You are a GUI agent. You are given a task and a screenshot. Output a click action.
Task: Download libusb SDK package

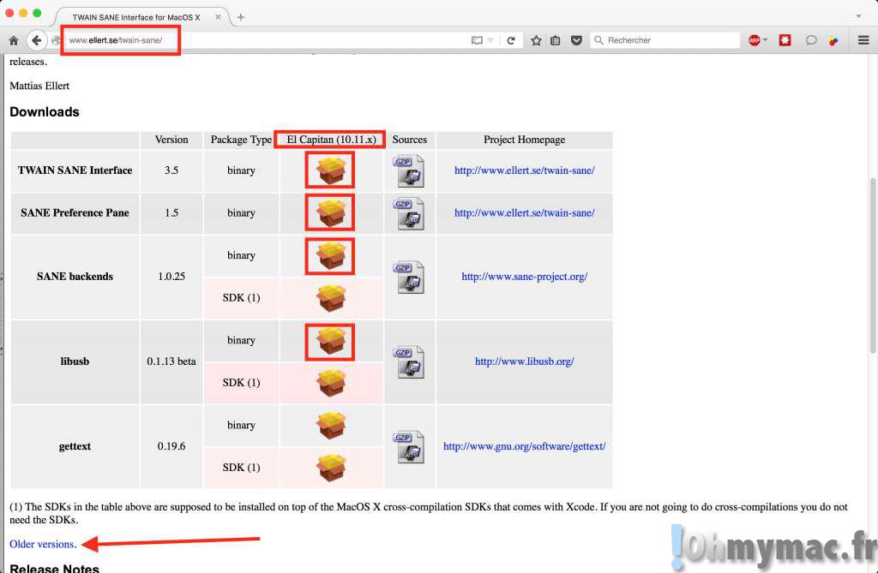point(330,383)
